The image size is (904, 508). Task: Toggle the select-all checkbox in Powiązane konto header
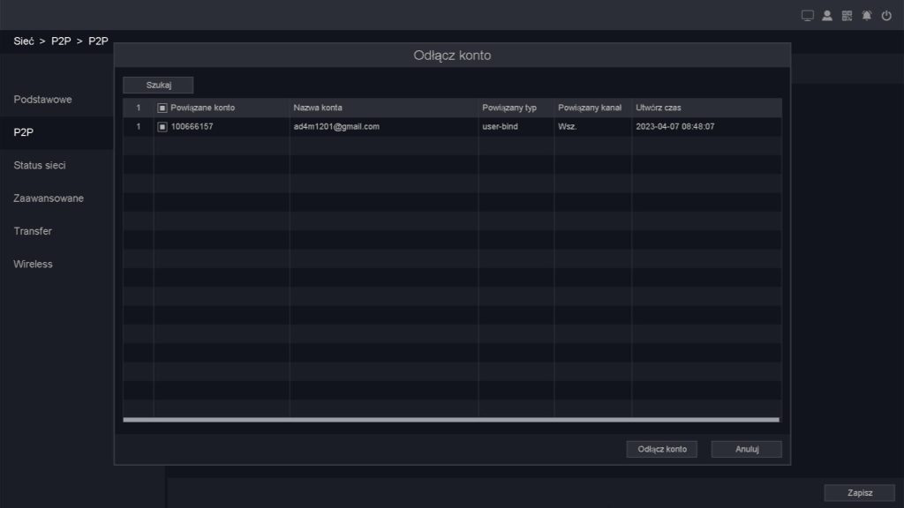[x=162, y=108]
